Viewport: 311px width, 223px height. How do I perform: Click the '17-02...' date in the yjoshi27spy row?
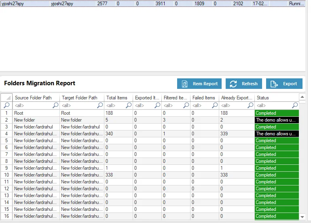pyautogui.click(x=260, y=4)
